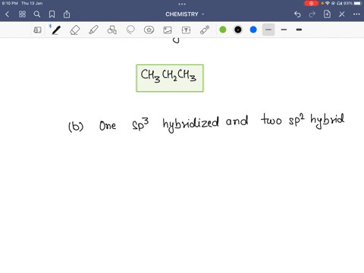
Task: Select the Text box tool
Action: pyautogui.click(x=187, y=30)
